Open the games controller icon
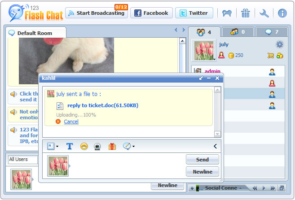This screenshot has height=200, width=295. click(x=226, y=13)
